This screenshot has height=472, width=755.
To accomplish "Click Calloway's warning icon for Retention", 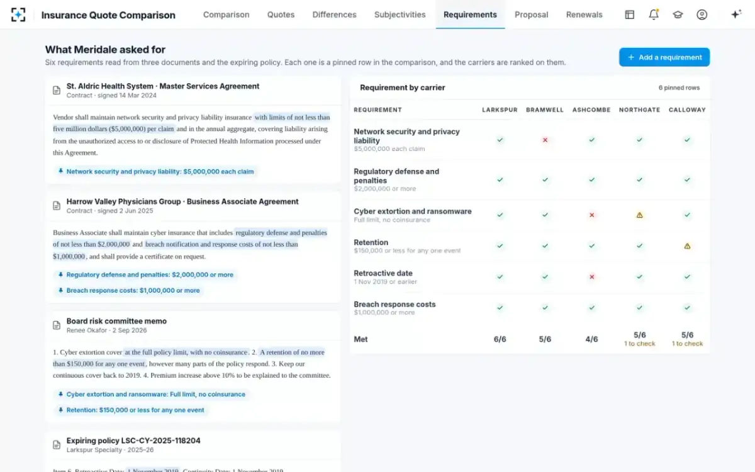I will [687, 246].
